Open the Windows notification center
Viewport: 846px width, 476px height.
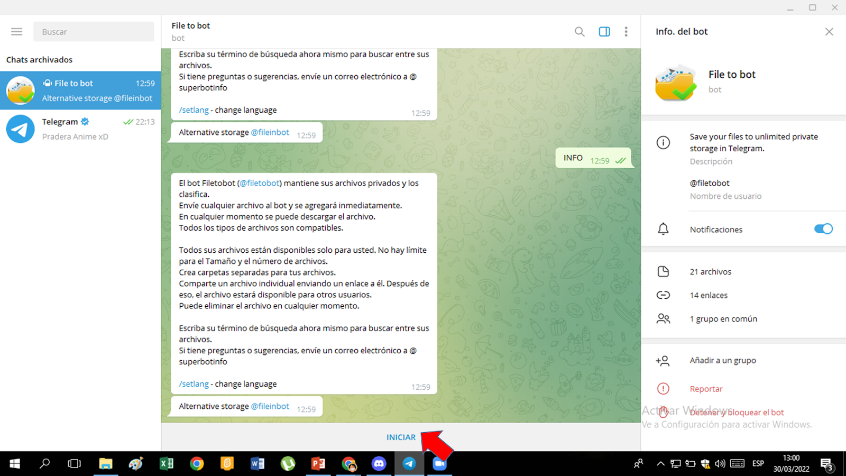click(x=827, y=464)
